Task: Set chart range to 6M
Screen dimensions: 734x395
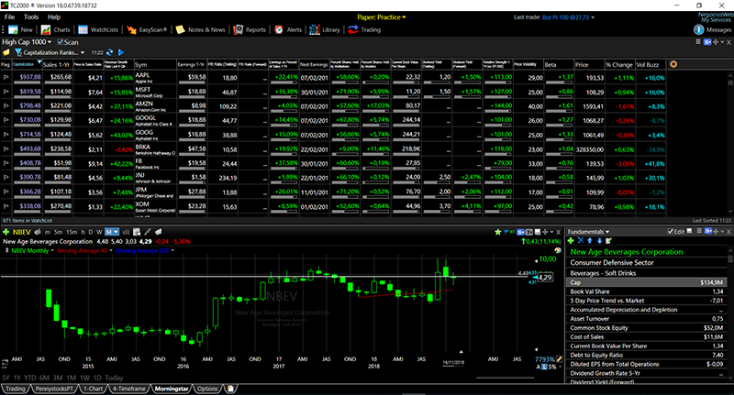Action: [x=44, y=378]
